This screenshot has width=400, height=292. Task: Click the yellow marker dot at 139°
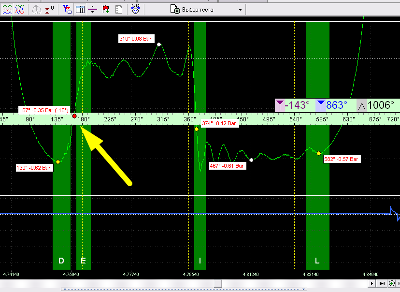58,162
